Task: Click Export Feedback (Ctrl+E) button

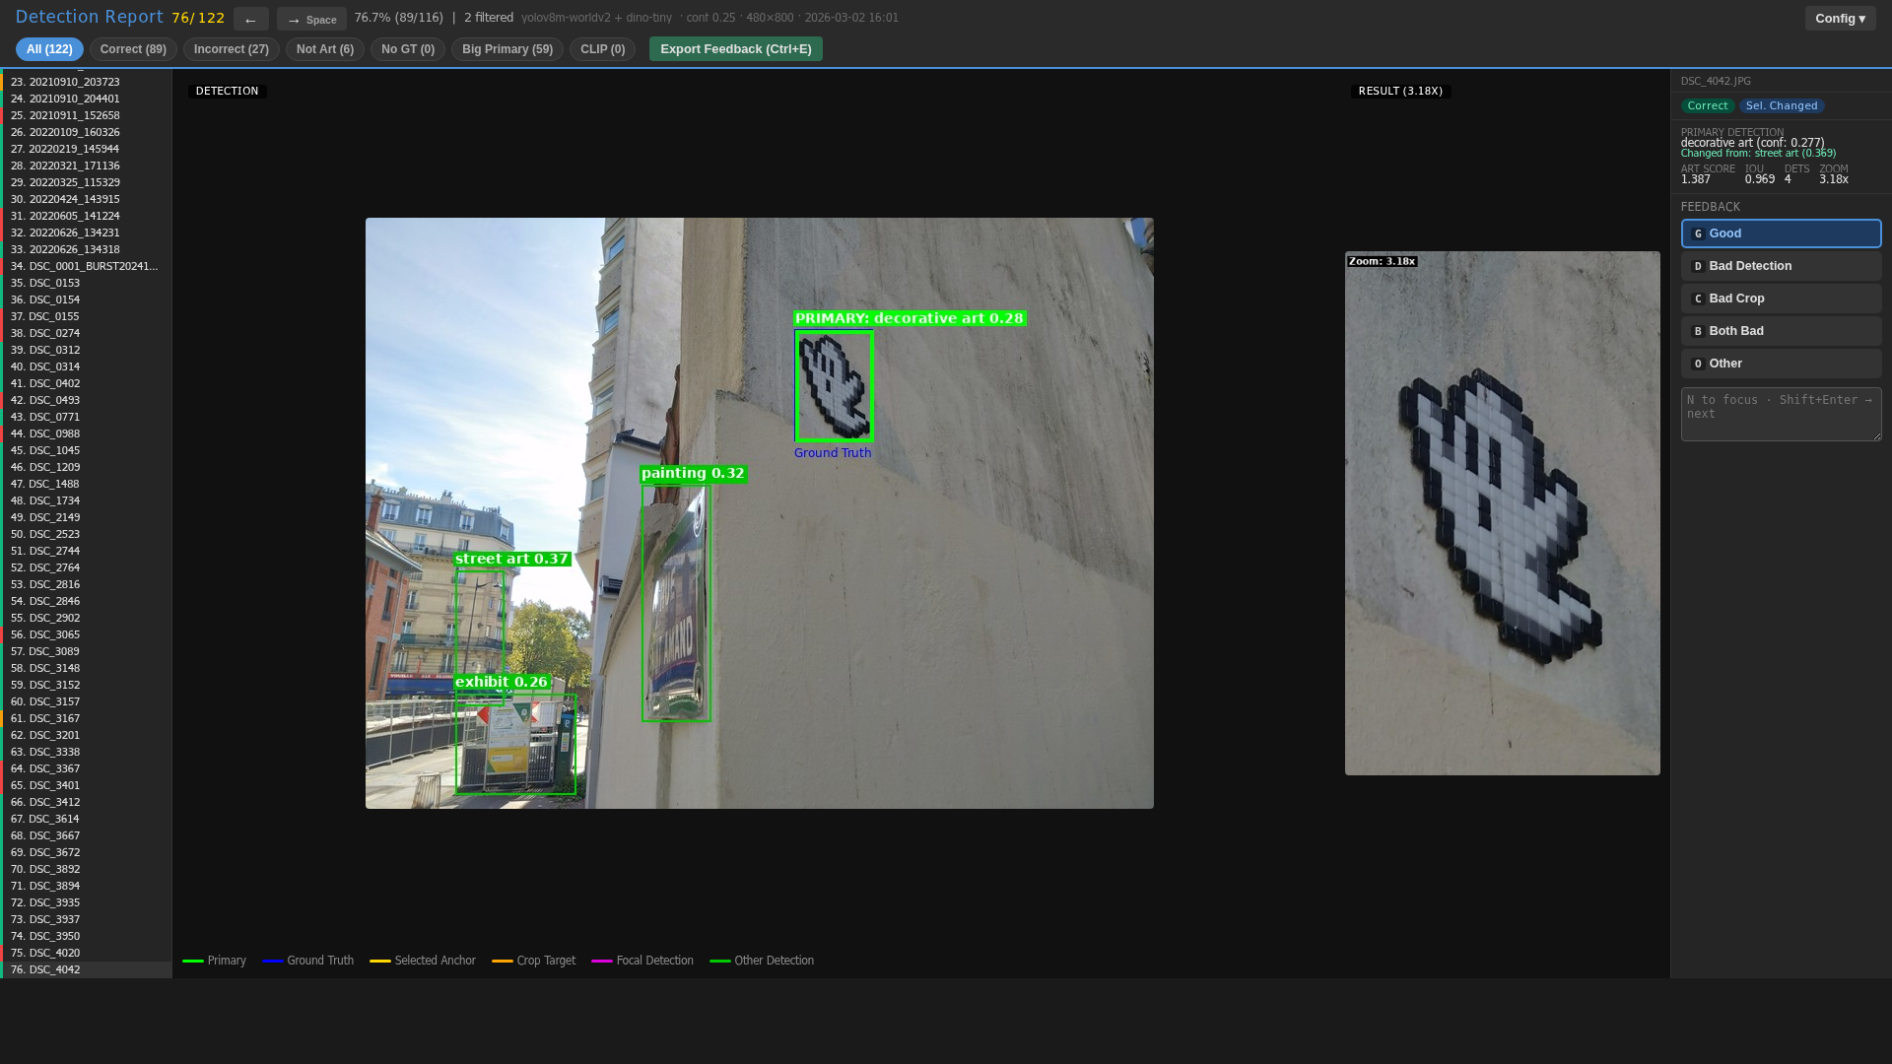Action: [x=735, y=49]
